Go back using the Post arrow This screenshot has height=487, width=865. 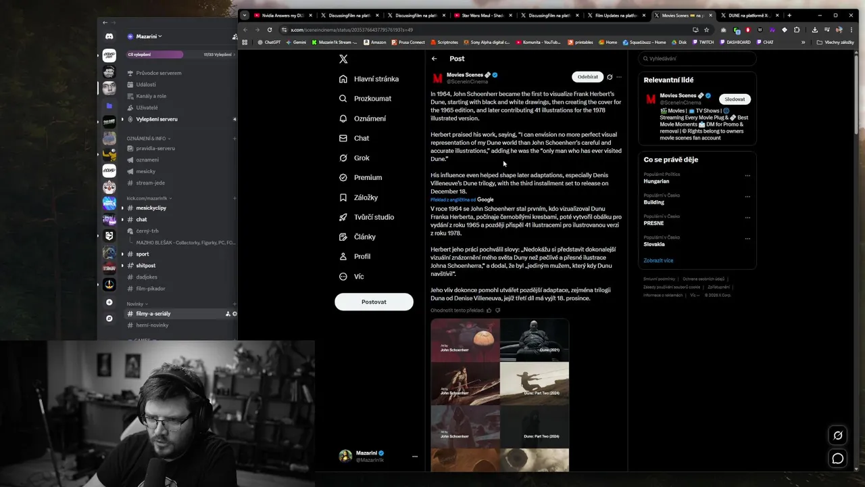435,59
